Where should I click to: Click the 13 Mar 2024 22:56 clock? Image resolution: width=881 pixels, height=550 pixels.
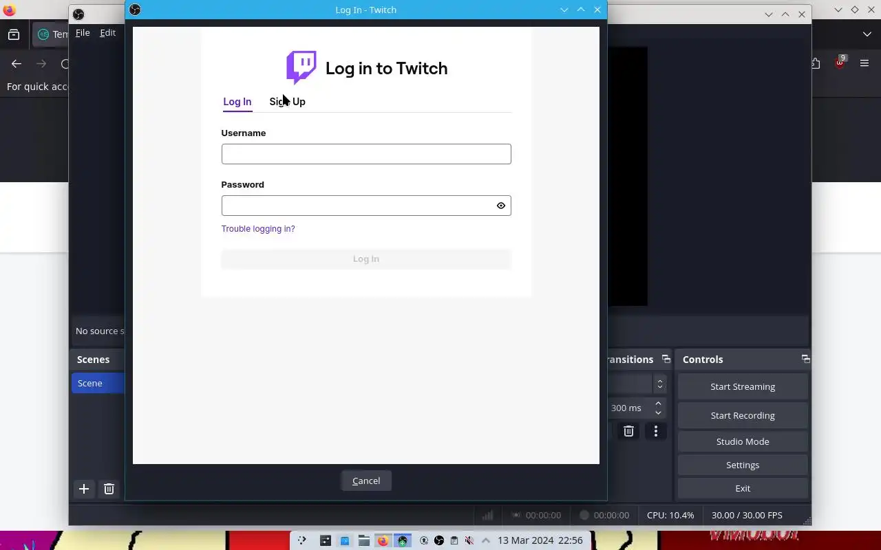540,540
